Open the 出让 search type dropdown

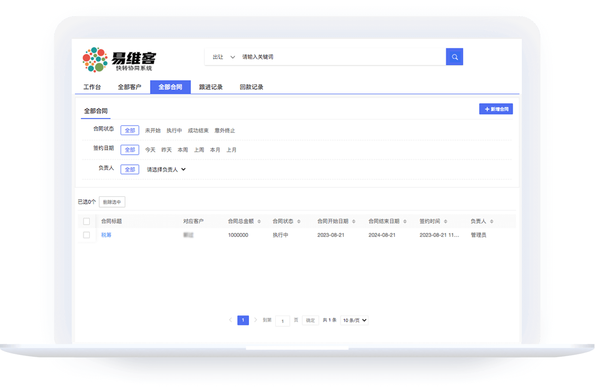224,57
